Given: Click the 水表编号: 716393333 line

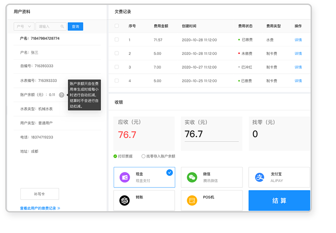Looking at the screenshot, I should tap(39, 80).
